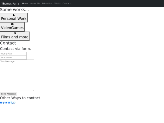Open the Education nav item
This screenshot has height=123, width=164.
(47, 4)
